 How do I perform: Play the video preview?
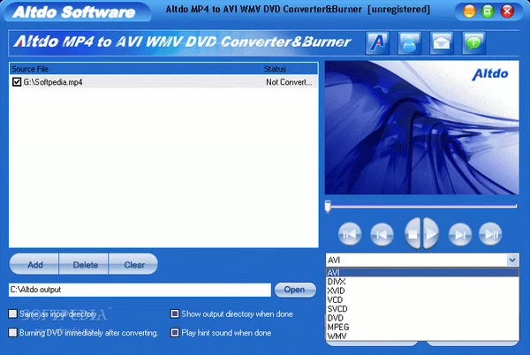(x=431, y=234)
